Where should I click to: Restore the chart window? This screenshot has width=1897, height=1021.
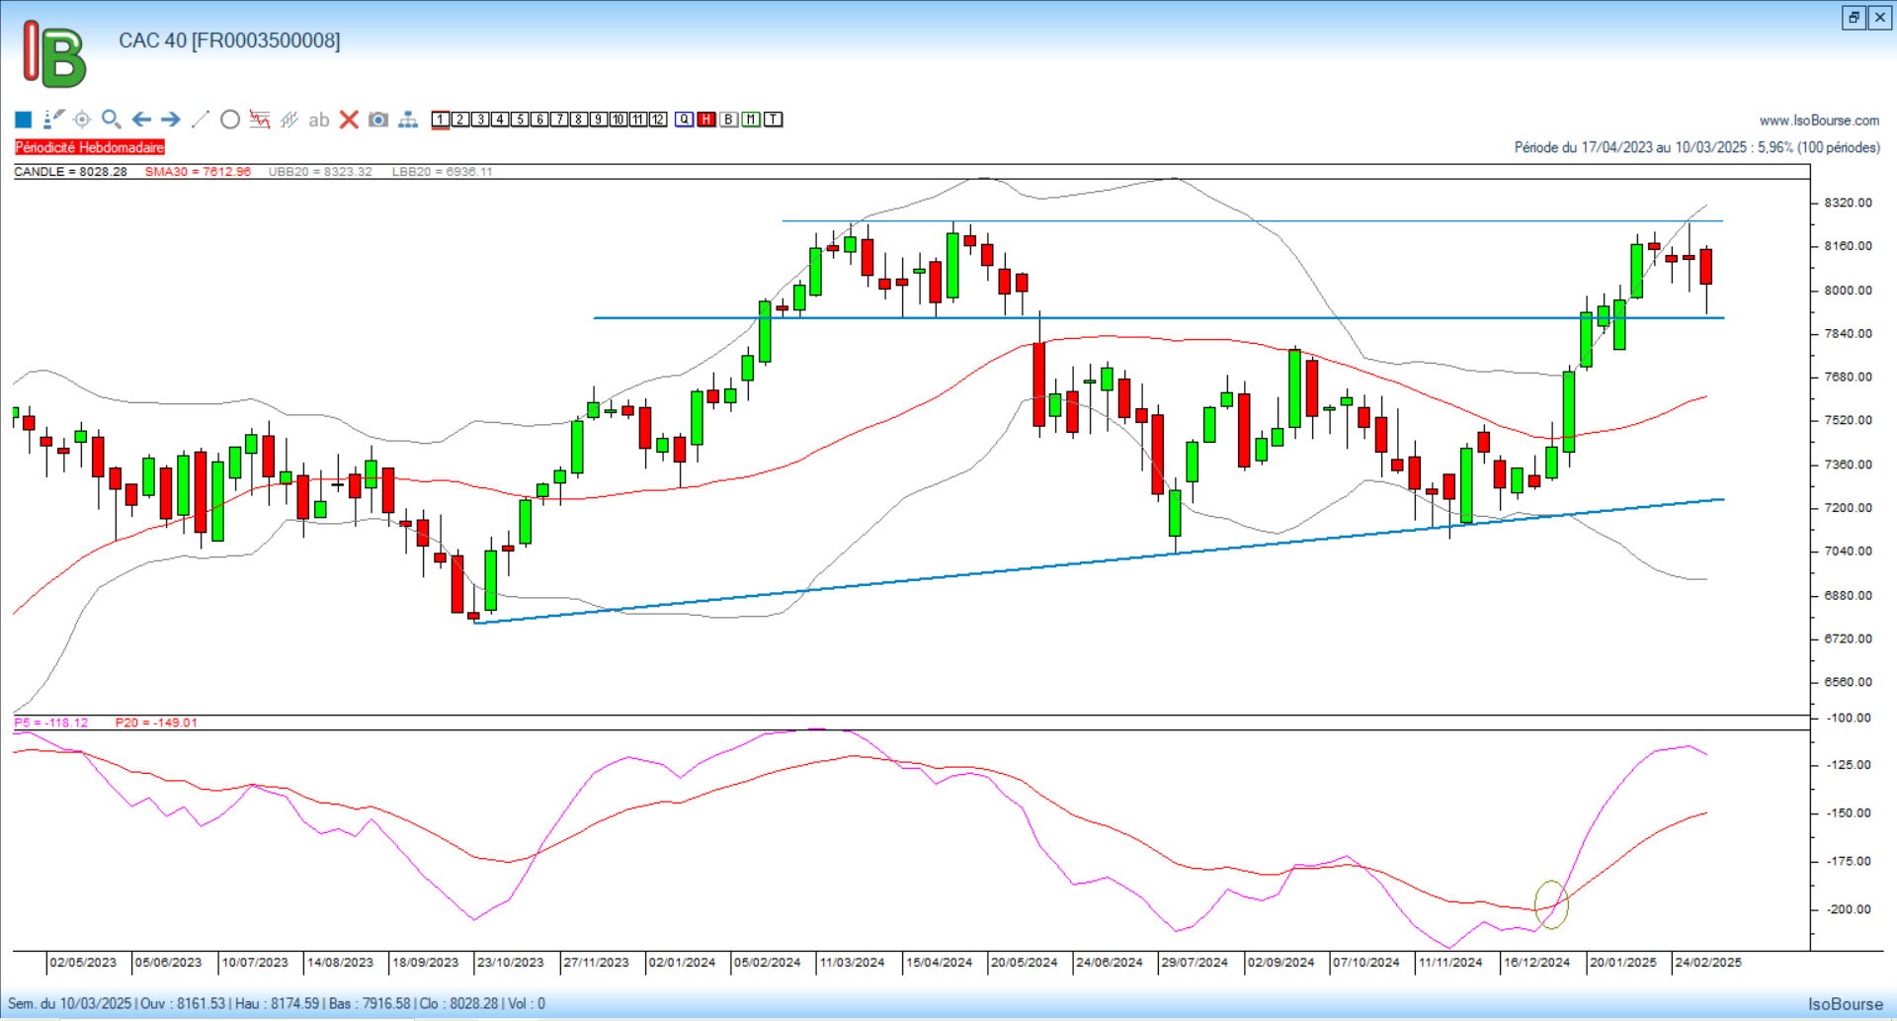[x=1854, y=18]
